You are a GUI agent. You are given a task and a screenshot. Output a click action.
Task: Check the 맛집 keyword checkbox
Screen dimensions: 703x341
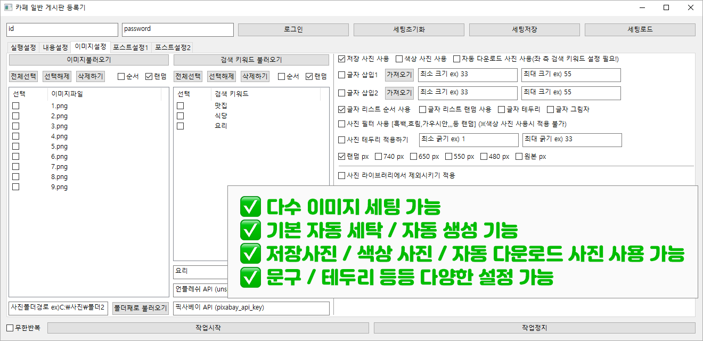click(x=181, y=106)
